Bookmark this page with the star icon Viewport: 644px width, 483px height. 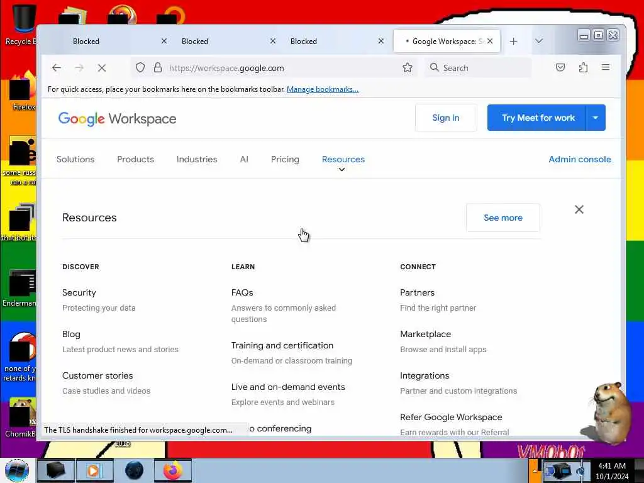pos(407,67)
